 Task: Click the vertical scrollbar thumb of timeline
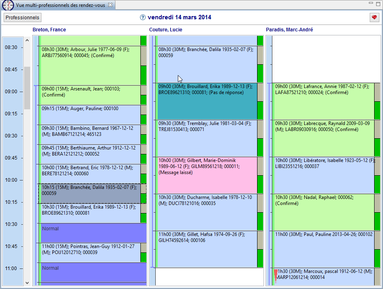[27, 88]
